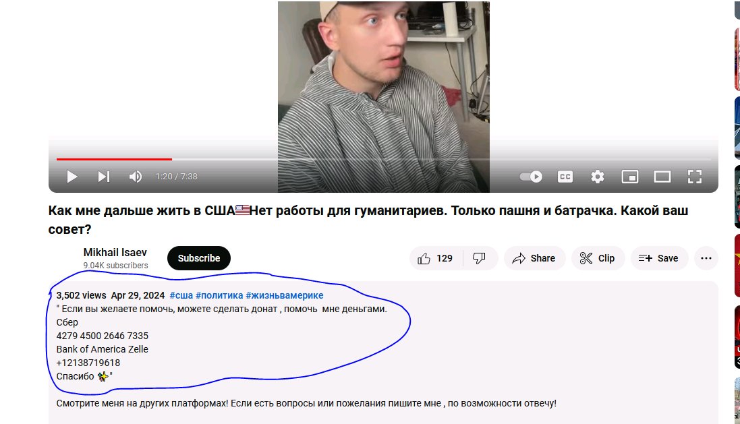
Task: Open the miniplayer
Action: pos(630,177)
